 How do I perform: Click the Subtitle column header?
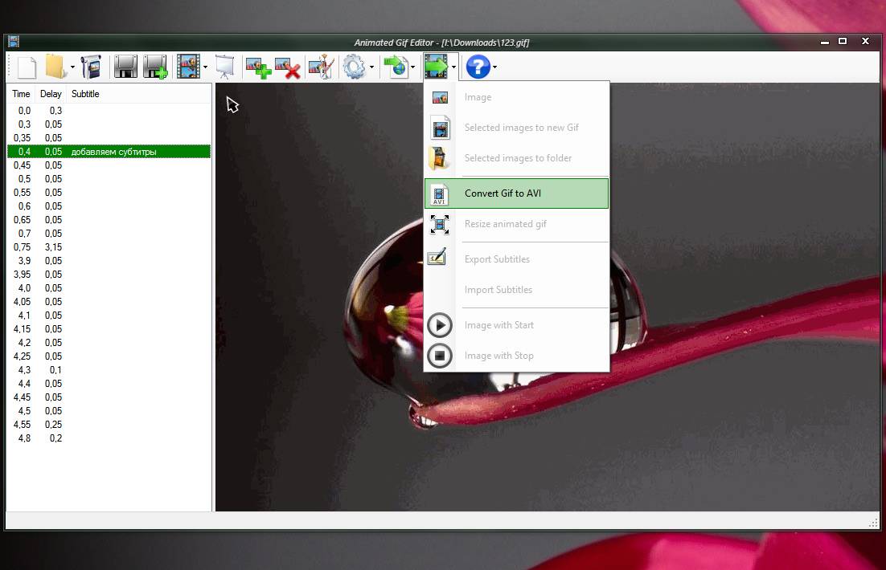[x=138, y=94]
